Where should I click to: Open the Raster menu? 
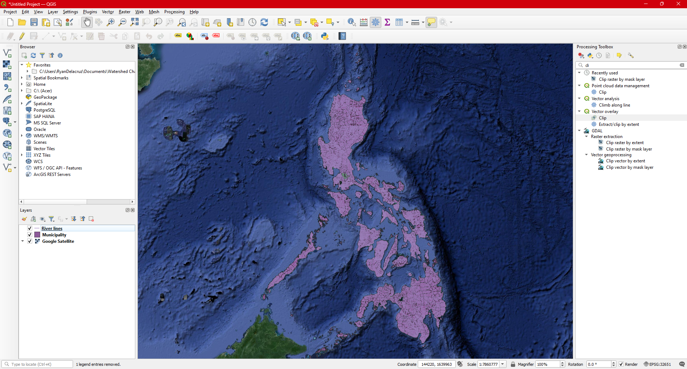click(x=124, y=12)
